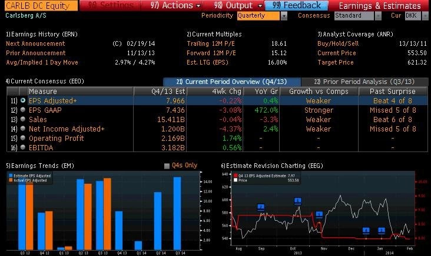Click the Q4/13 Est column header
This screenshot has height=256, width=431.
160,91
